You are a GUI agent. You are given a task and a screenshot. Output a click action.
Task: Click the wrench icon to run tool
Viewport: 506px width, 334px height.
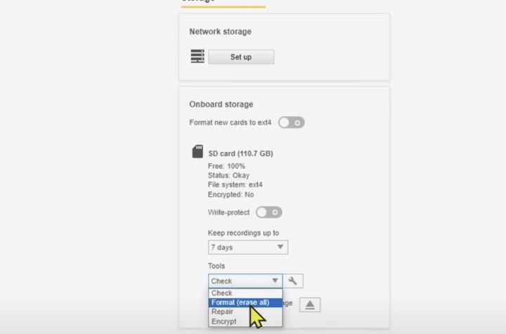point(293,281)
